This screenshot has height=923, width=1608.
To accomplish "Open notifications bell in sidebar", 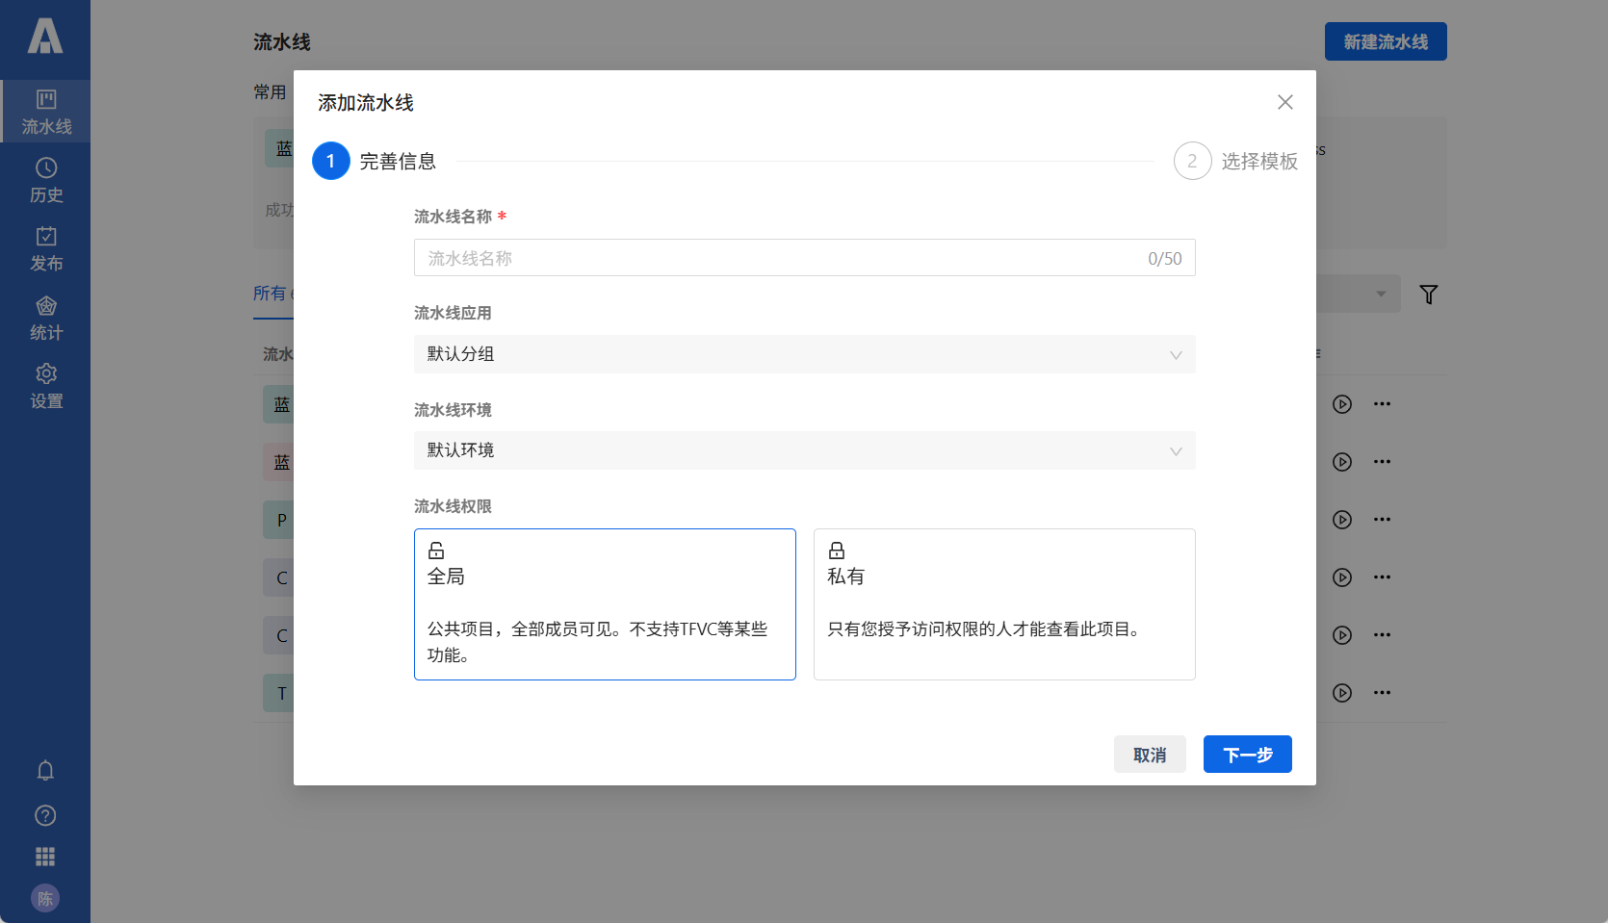I will [45, 771].
